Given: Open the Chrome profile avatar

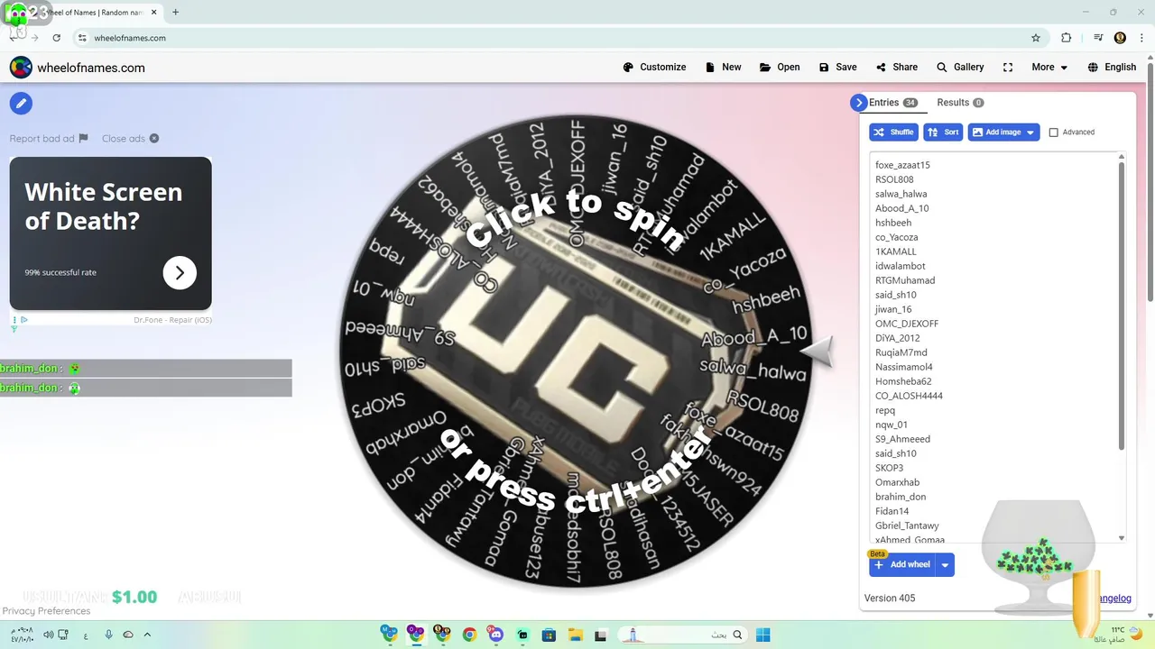Looking at the screenshot, I should (1120, 38).
